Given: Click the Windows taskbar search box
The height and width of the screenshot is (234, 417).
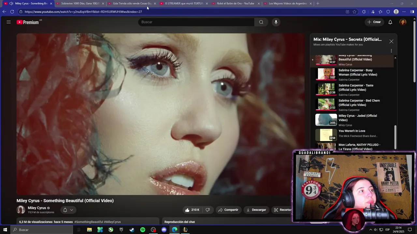Looking at the screenshot, I should tap(42, 230).
